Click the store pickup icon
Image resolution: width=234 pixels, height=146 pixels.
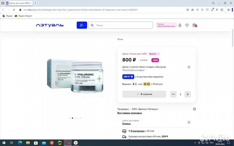(124, 131)
